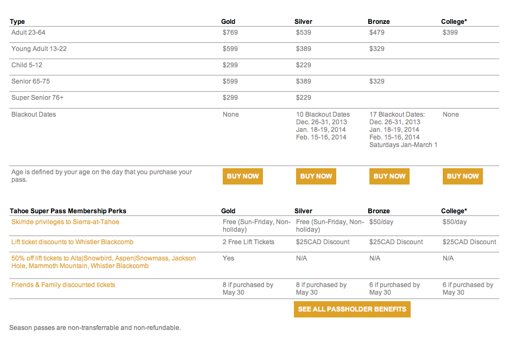Click the Super Senior 76+ row label

pyautogui.click(x=37, y=98)
